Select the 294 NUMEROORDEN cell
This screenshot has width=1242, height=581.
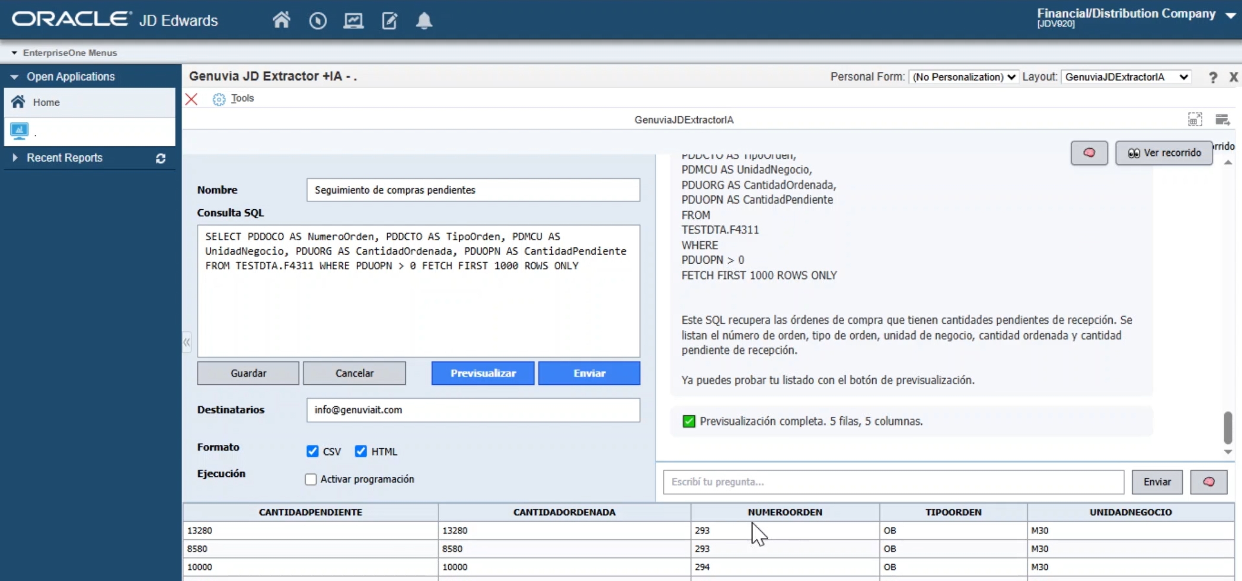pyautogui.click(x=785, y=567)
